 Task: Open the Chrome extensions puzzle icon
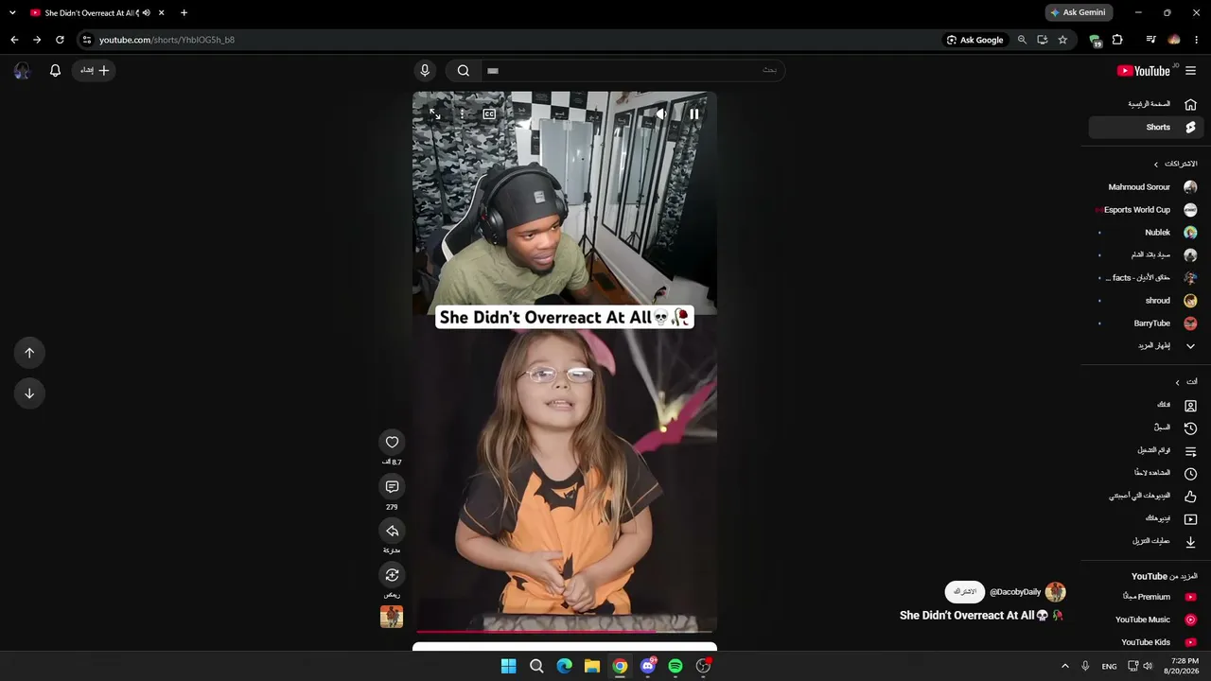1117,40
